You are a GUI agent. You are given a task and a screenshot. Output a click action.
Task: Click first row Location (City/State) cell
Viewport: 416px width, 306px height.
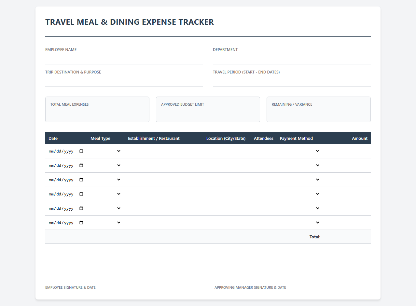click(x=227, y=151)
